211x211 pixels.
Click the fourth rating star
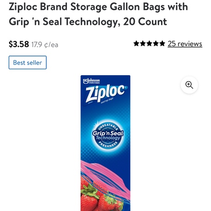[x=156, y=44]
